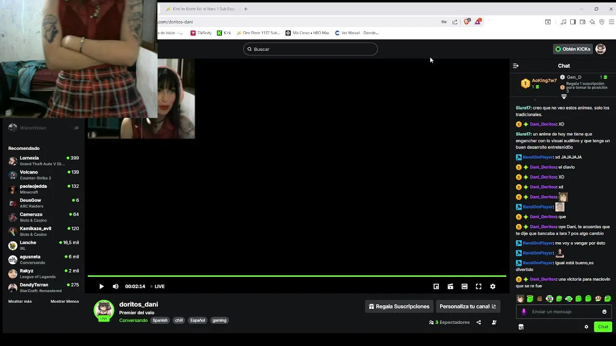The width and height of the screenshot is (616, 346).
Task: Switch player to fullscreen
Action: click(478, 286)
